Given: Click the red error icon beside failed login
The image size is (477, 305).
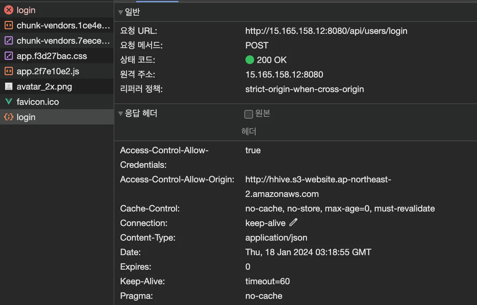Looking at the screenshot, I should point(9,10).
